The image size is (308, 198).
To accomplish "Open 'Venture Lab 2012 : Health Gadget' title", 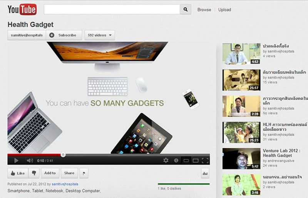I will tap(281, 153).
